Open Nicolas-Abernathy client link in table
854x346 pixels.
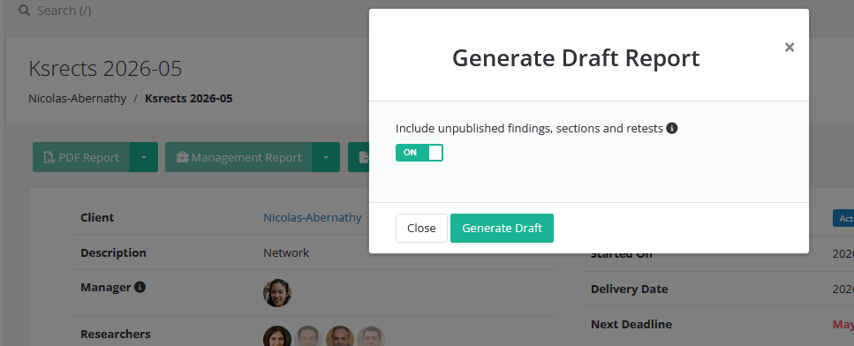click(312, 218)
